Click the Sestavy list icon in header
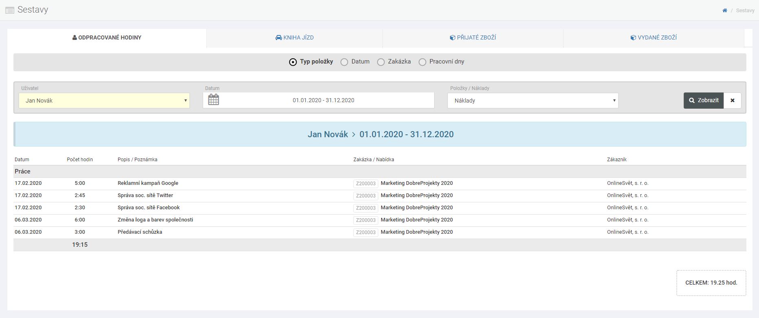The width and height of the screenshot is (759, 318). (10, 10)
